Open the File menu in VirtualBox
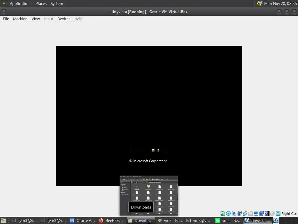The image size is (298, 224). [6, 19]
